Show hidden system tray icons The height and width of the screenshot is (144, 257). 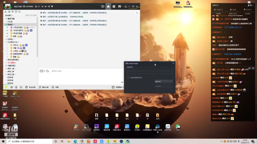[222, 141]
